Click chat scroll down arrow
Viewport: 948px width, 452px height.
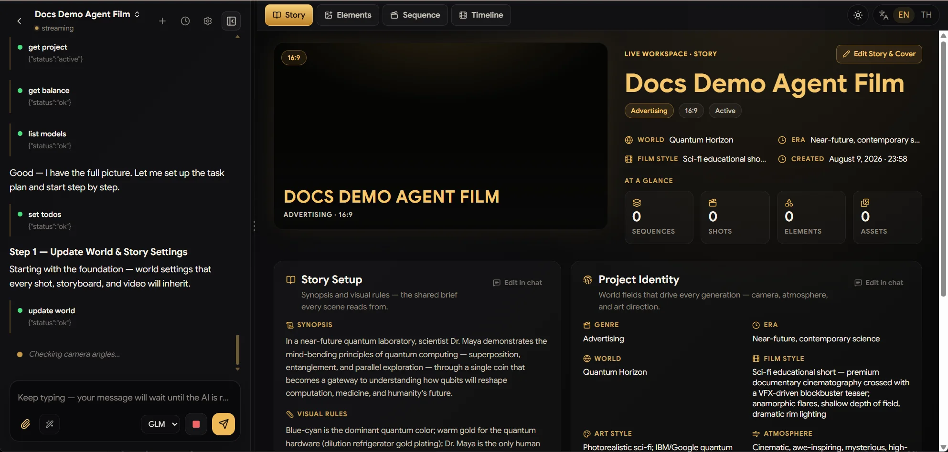pyautogui.click(x=237, y=369)
